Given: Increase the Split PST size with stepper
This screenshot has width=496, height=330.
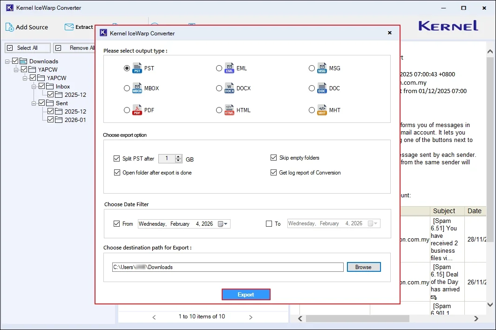Looking at the screenshot, I should [x=178, y=156].
